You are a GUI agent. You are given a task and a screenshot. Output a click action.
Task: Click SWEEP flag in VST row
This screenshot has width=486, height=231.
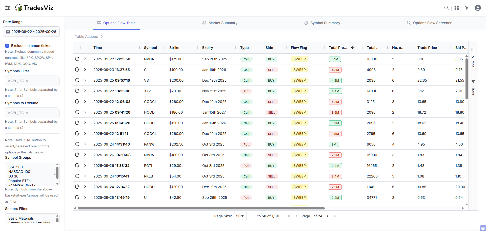click(x=299, y=80)
